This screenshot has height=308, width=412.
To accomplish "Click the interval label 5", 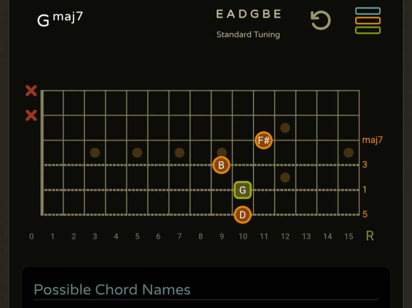I will (364, 214).
